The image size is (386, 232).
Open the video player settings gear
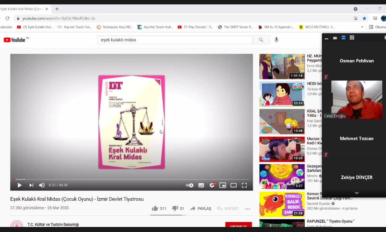pos(212,185)
